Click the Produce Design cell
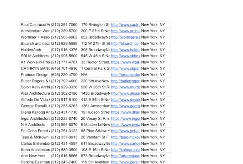This screenshot has width=243, height=164. (x=35, y=75)
